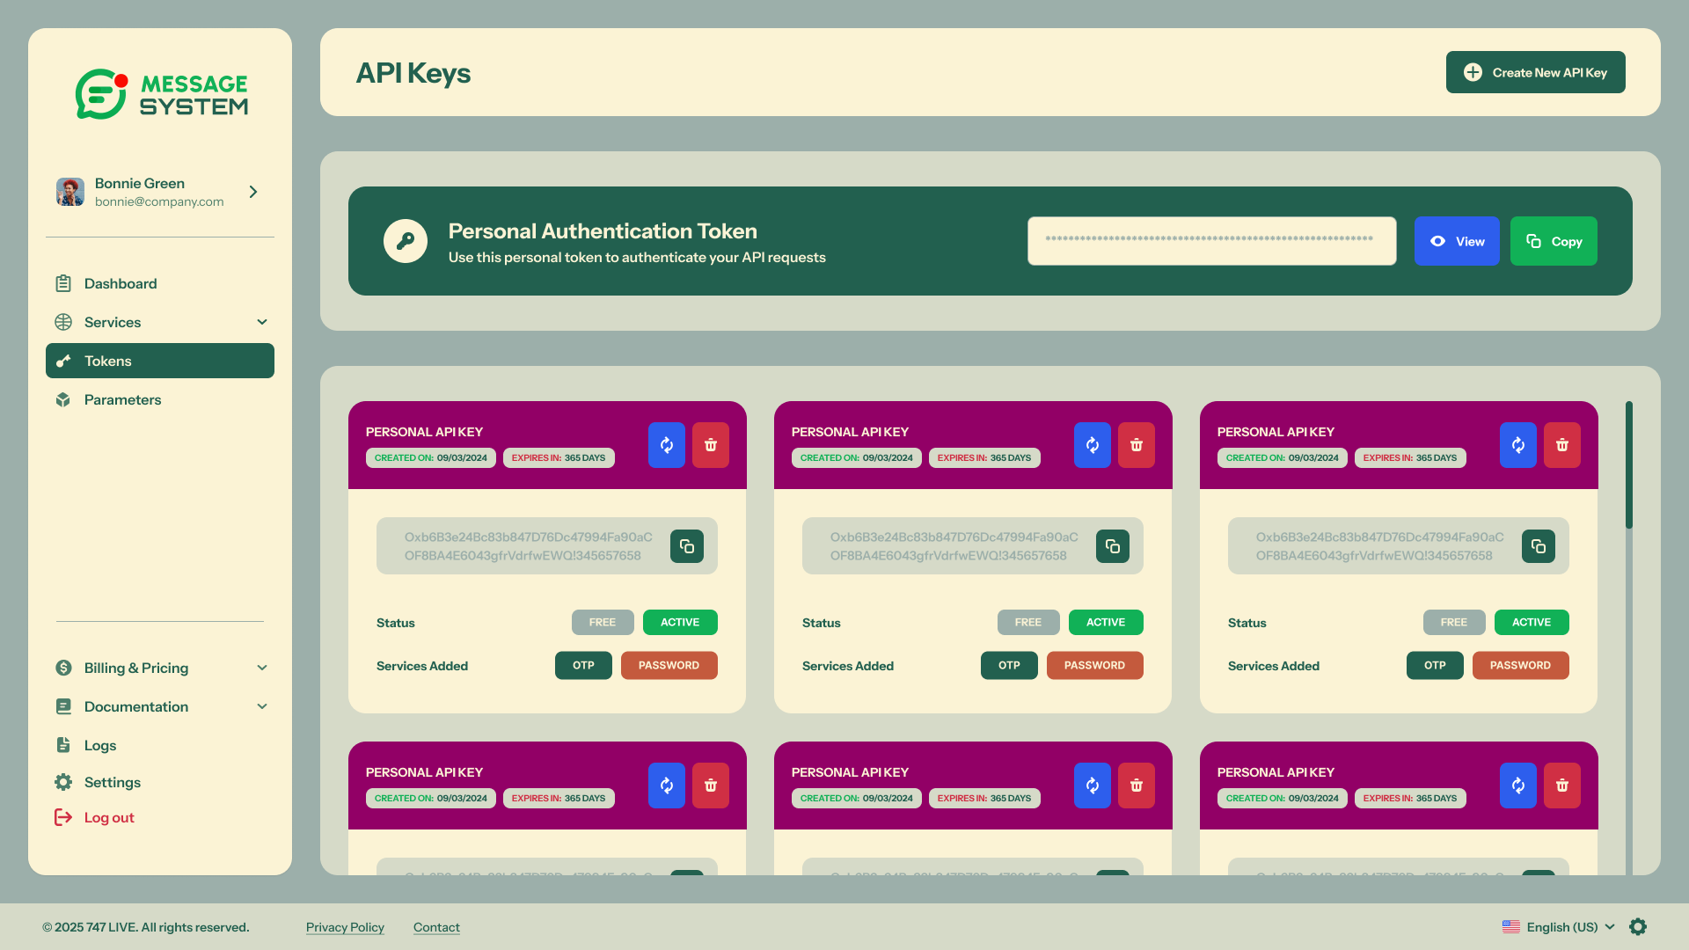Click the key icon beside Personal Authentication Token
This screenshot has width=1689, height=950.
(x=406, y=241)
